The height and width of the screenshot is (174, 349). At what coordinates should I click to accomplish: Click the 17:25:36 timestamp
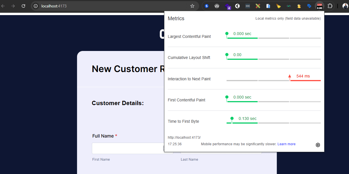point(175,144)
